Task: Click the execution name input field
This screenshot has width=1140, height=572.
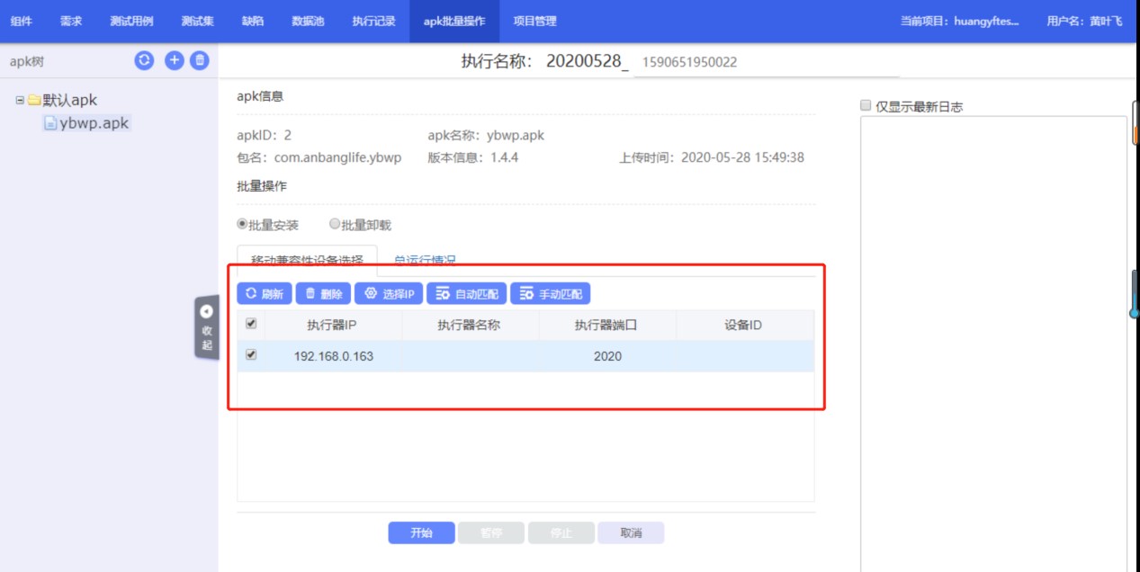Action: pyautogui.click(x=765, y=62)
